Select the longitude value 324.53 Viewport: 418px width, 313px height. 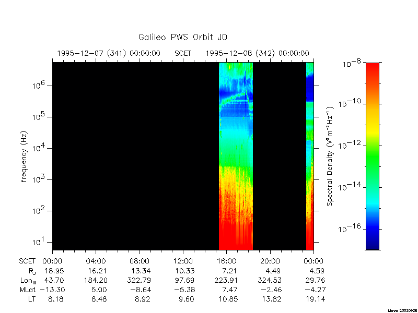(x=270, y=280)
